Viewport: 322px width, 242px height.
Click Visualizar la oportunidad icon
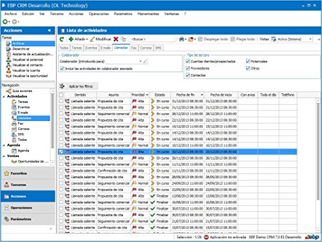(8, 76)
